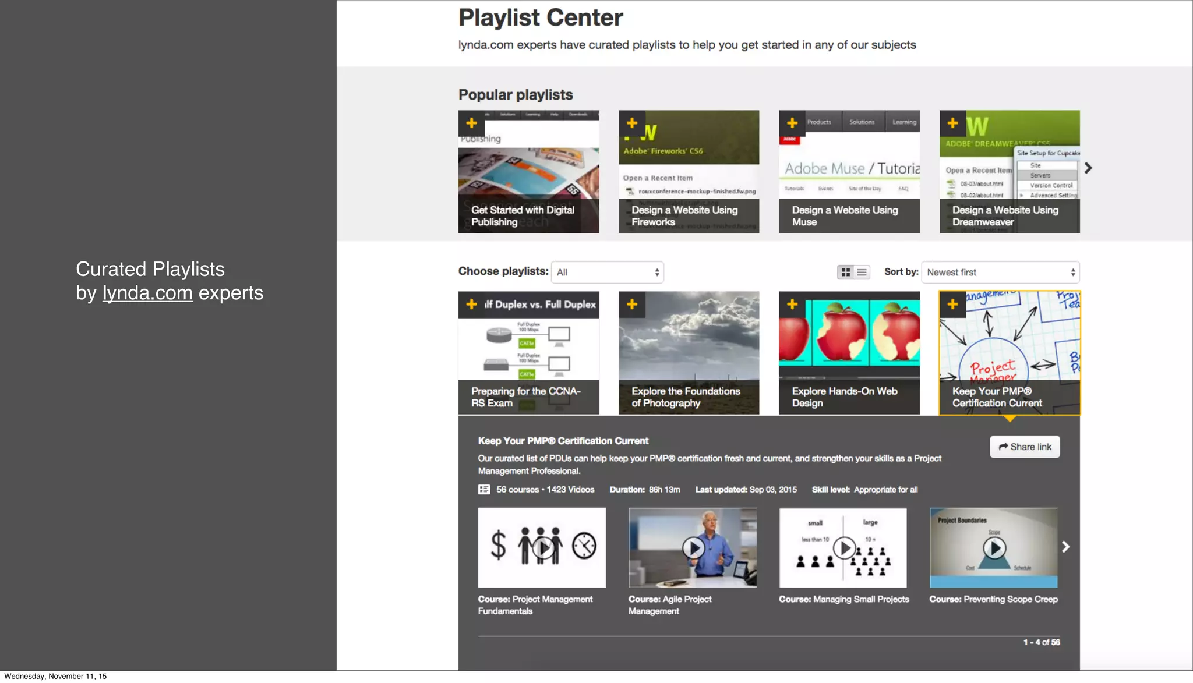Show next popular playlists with arrow

[1088, 168]
